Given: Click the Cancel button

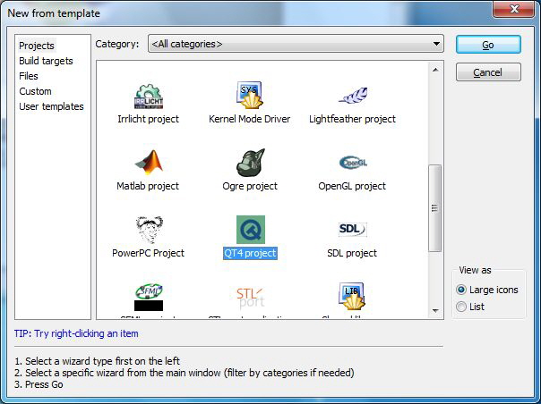Looking at the screenshot, I should (488, 72).
